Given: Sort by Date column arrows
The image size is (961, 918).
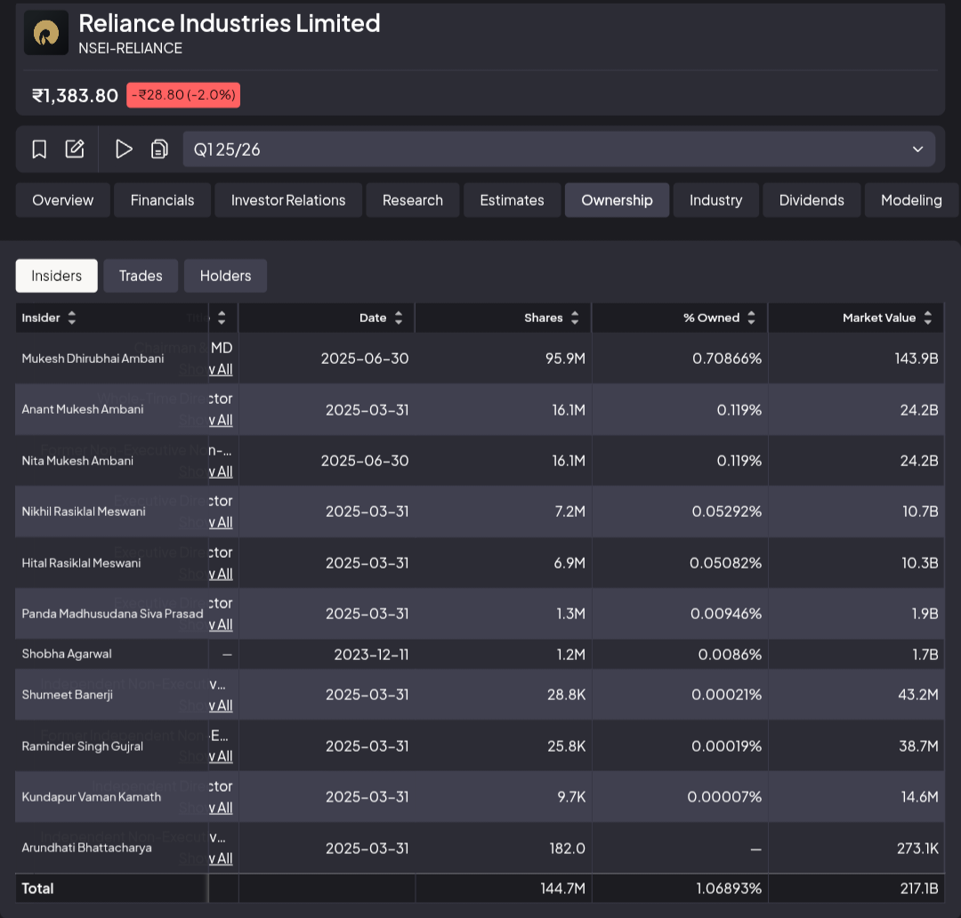Looking at the screenshot, I should [x=399, y=318].
